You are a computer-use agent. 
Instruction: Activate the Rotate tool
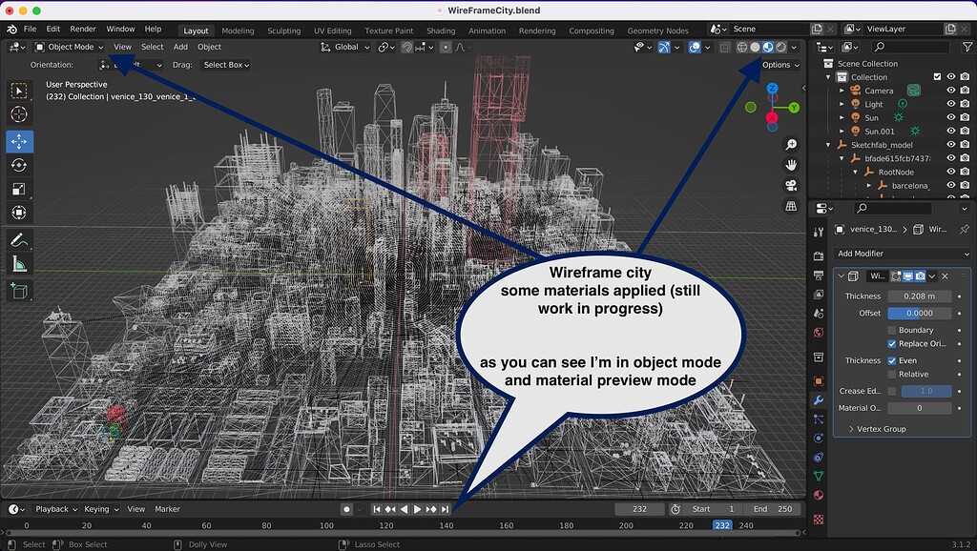tap(19, 164)
